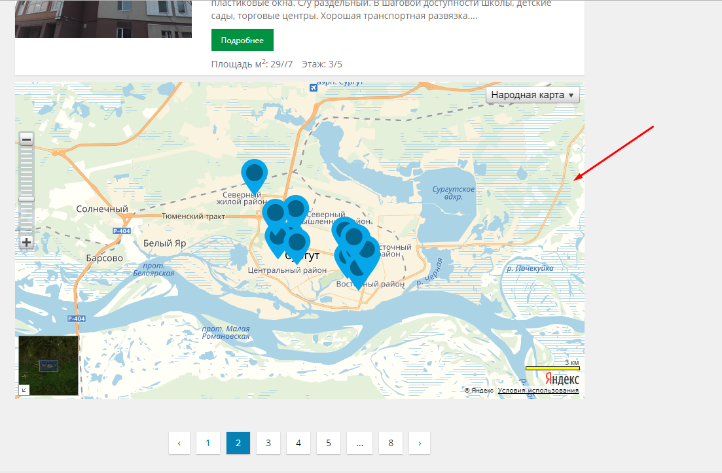This screenshot has height=473, width=722.
Task: Click the satellite minimap overview
Action: pos(48,365)
